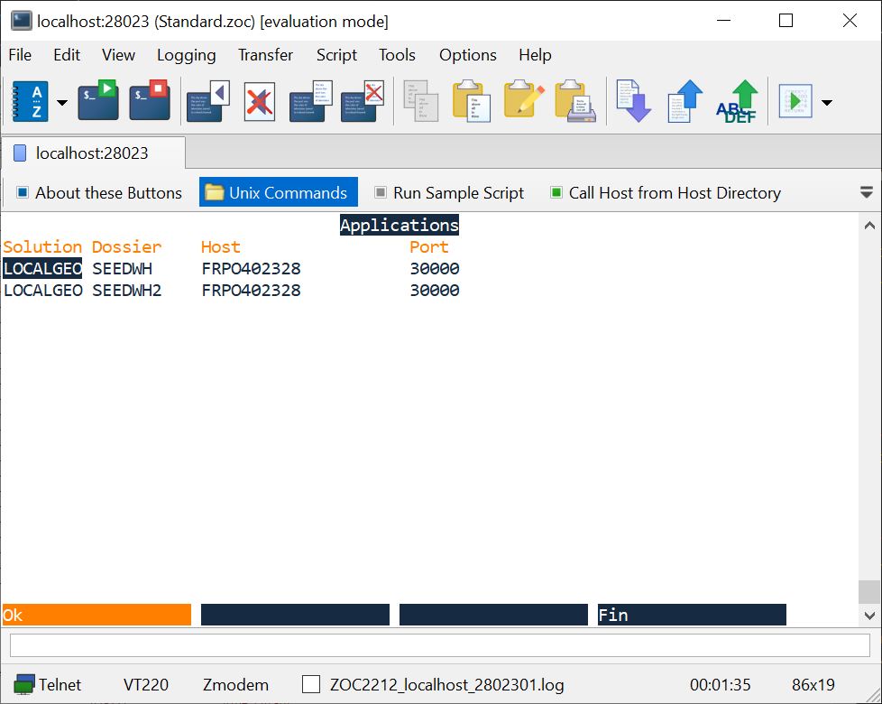Open the Transfer menu

pos(265,55)
